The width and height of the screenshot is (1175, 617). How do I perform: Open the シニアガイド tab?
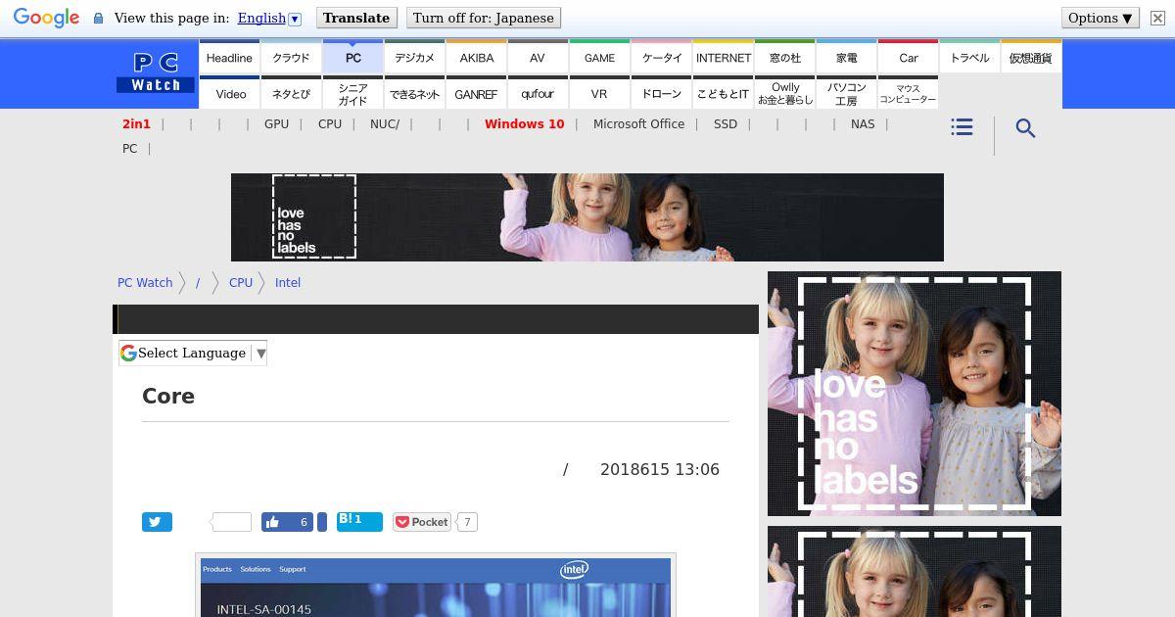[353, 93]
